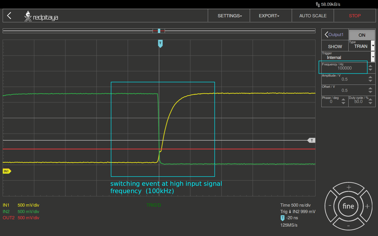
Task: Click the Time 500 ns/div readout
Action: click(x=295, y=205)
